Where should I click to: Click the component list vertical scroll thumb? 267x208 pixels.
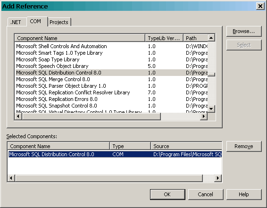pyautogui.click(x=211, y=75)
